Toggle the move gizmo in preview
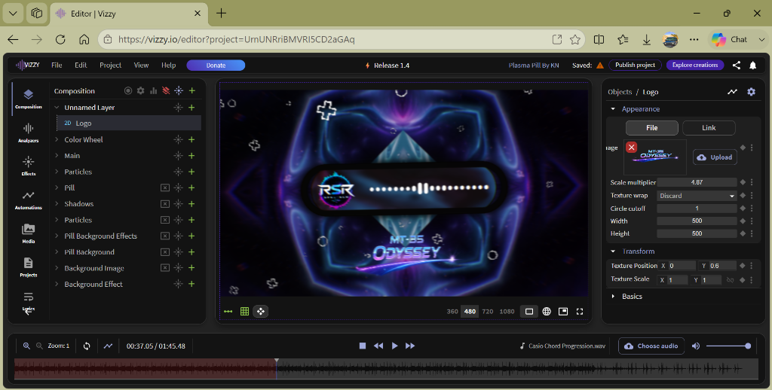Viewport: 772px width, 390px height. [260, 311]
